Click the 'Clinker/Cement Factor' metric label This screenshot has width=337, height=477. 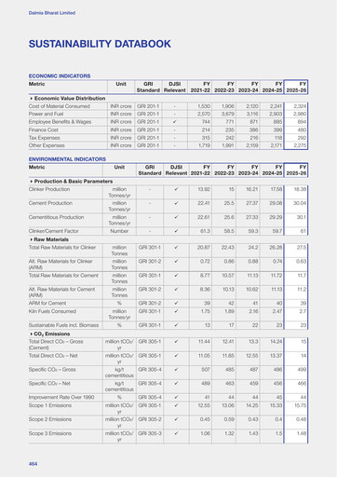point(53,231)
